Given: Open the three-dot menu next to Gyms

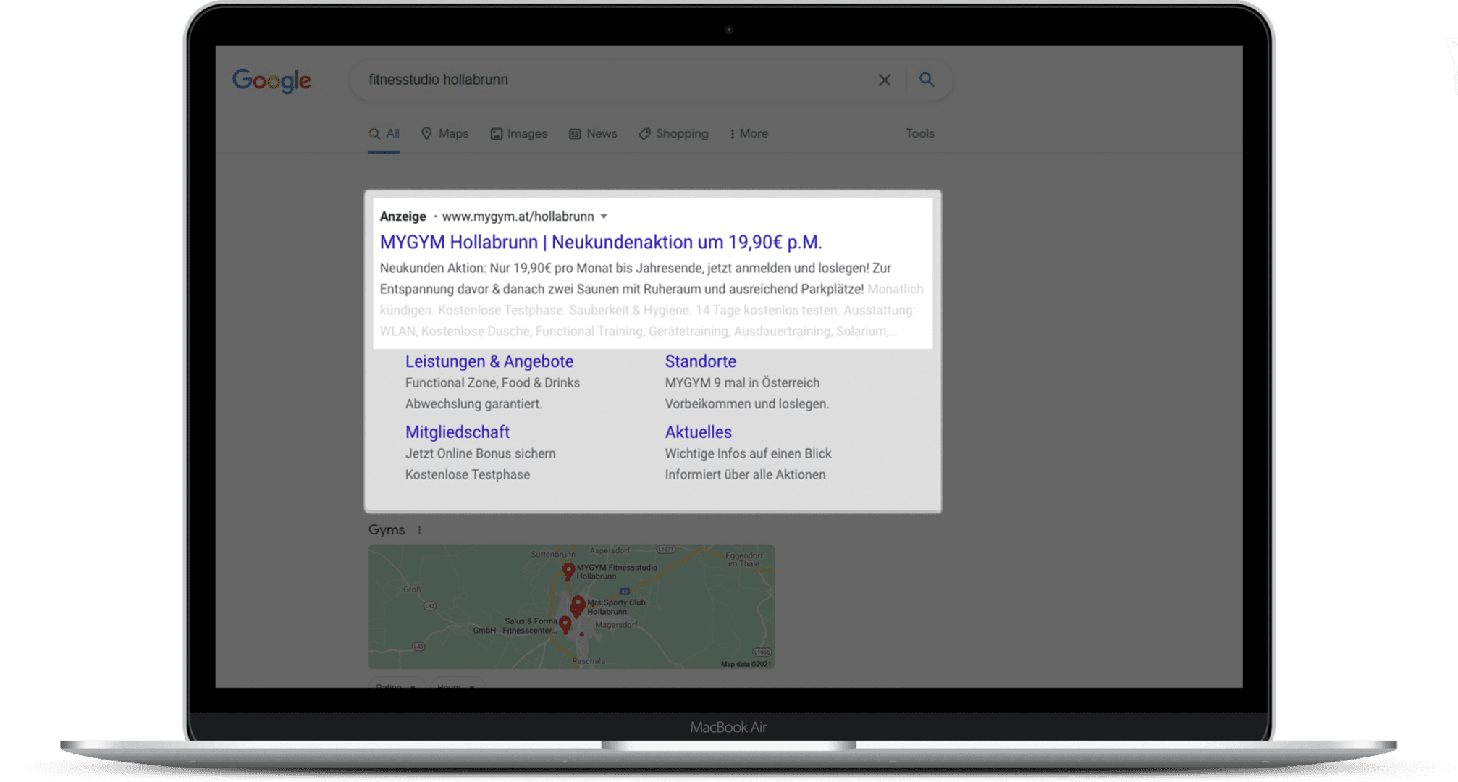Looking at the screenshot, I should coord(419,530).
